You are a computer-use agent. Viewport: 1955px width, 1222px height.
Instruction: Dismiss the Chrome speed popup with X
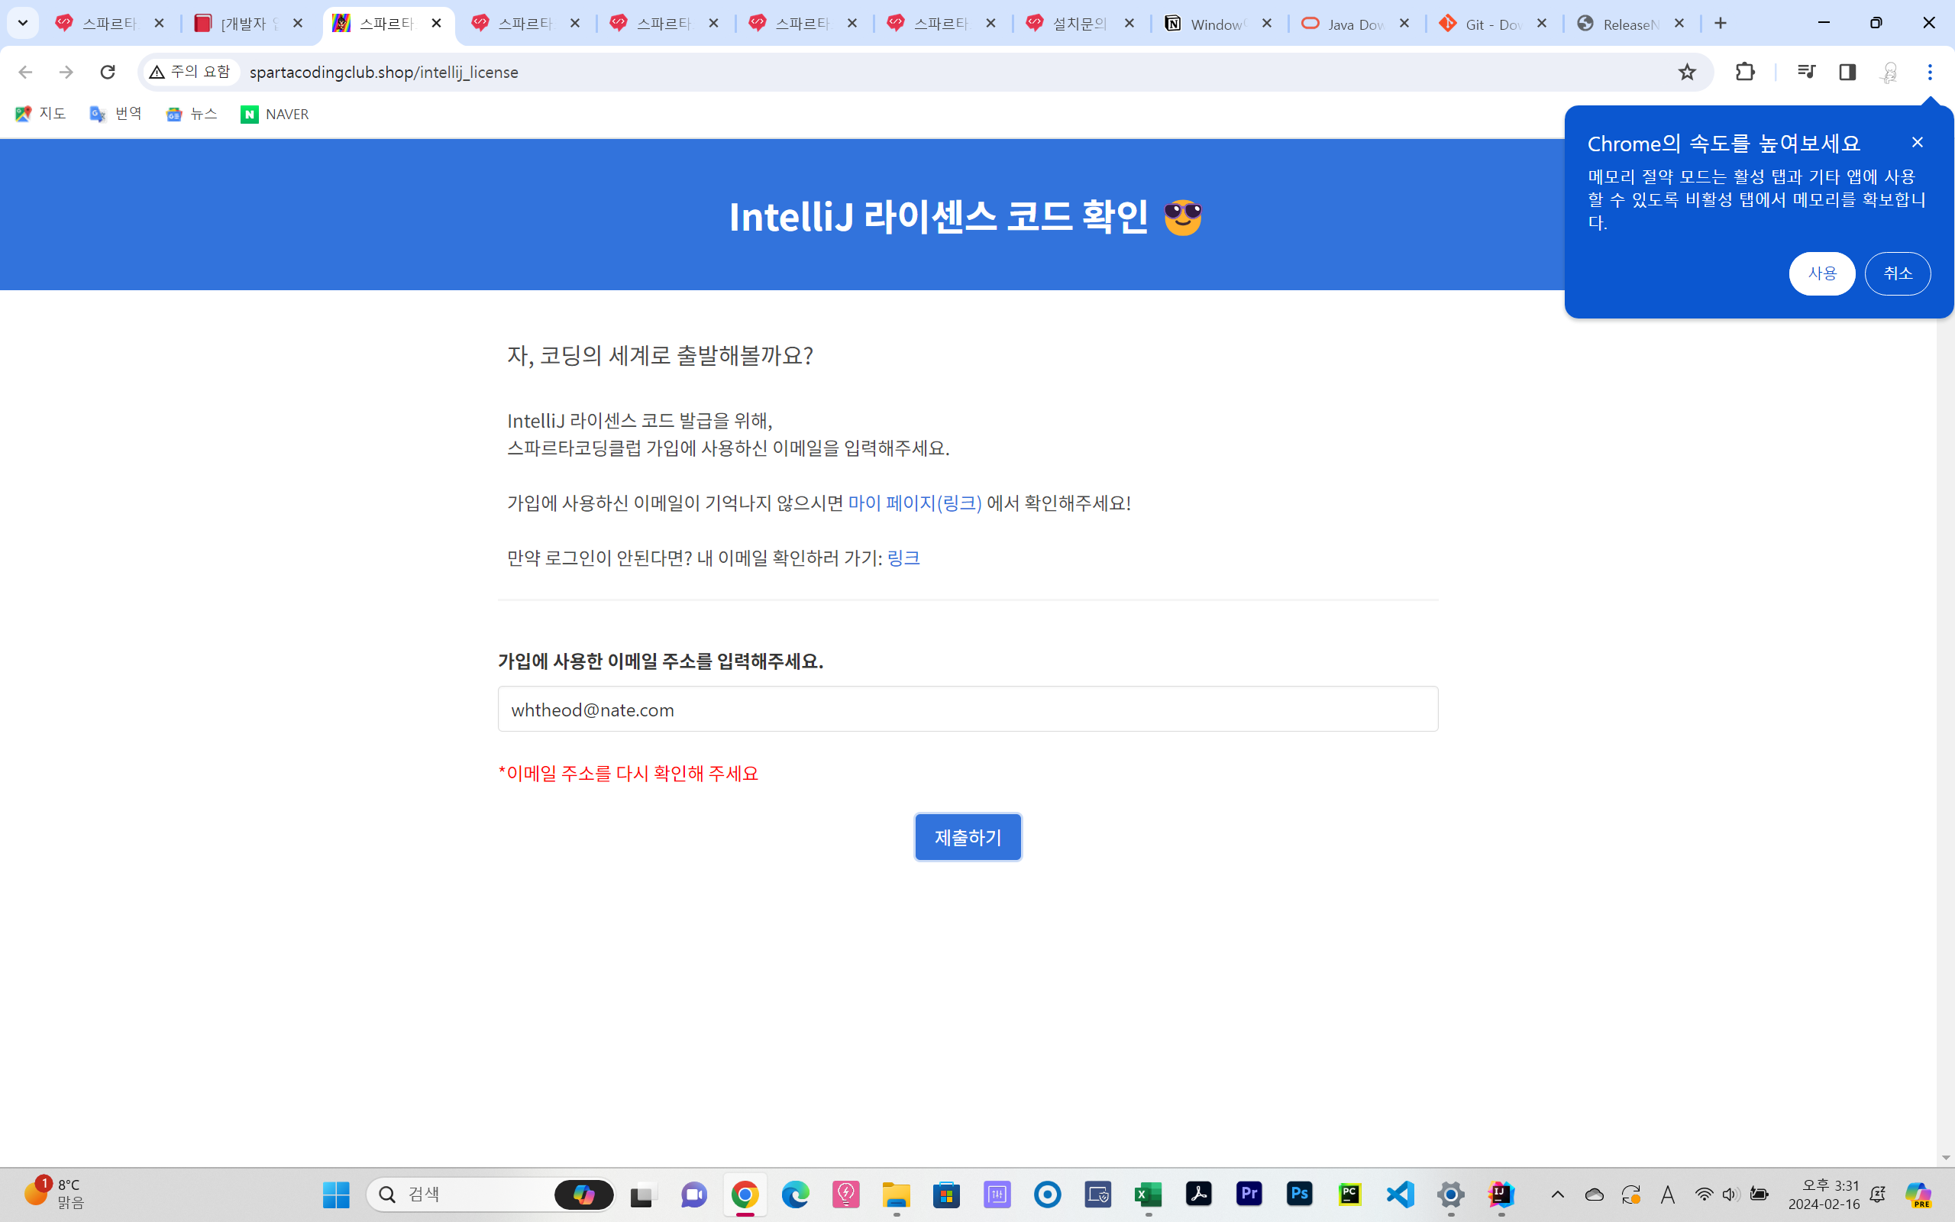pyautogui.click(x=1917, y=142)
